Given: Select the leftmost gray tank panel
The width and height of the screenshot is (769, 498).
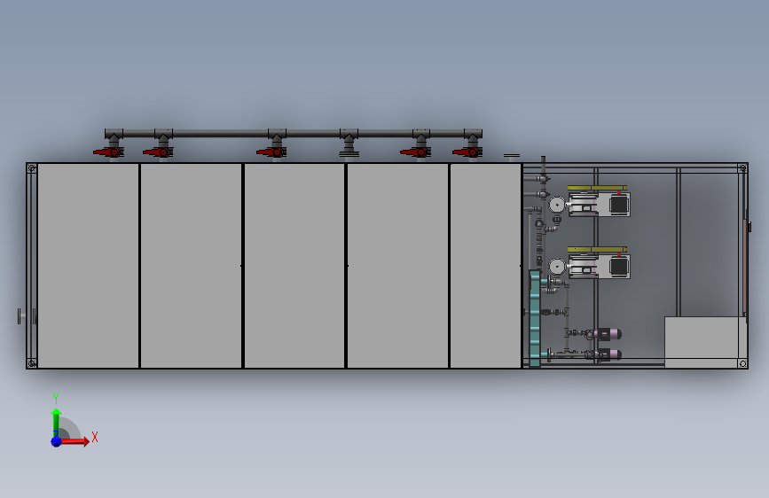Looking at the screenshot, I should [x=89, y=266].
